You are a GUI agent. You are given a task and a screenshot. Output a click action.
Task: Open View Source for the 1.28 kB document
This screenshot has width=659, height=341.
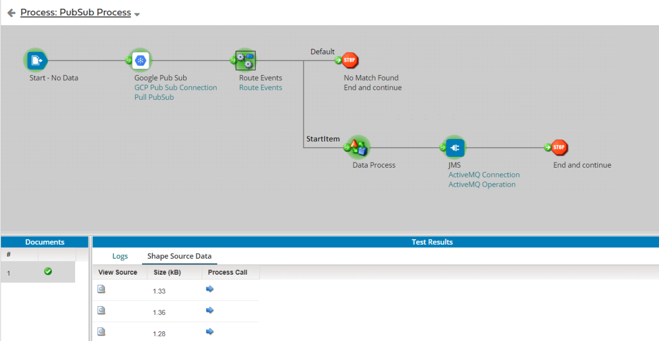tap(101, 332)
